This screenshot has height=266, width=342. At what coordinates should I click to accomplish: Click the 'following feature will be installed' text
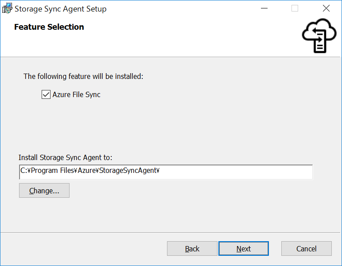[x=83, y=76]
